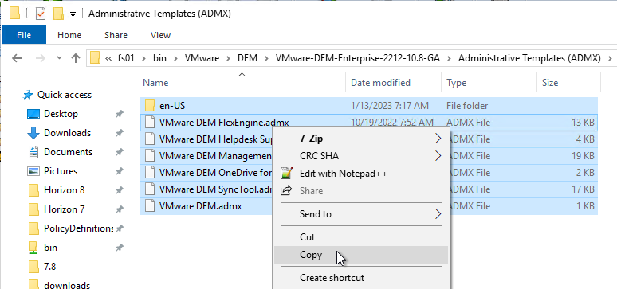617x289 pixels.
Task: Expand hidden path with the double chevron
Action: 109,59
